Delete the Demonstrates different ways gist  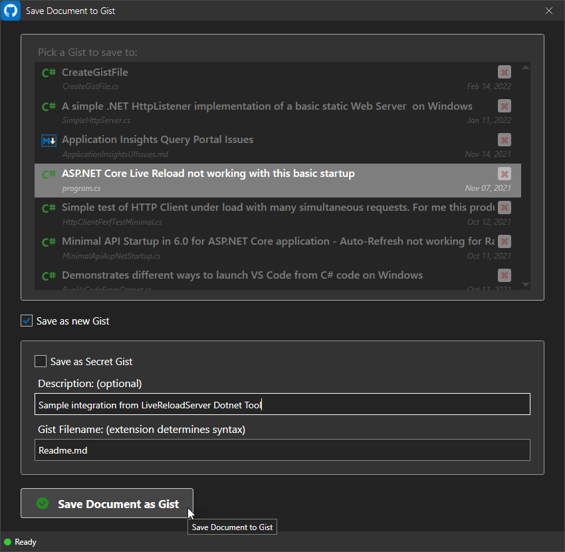(504, 275)
